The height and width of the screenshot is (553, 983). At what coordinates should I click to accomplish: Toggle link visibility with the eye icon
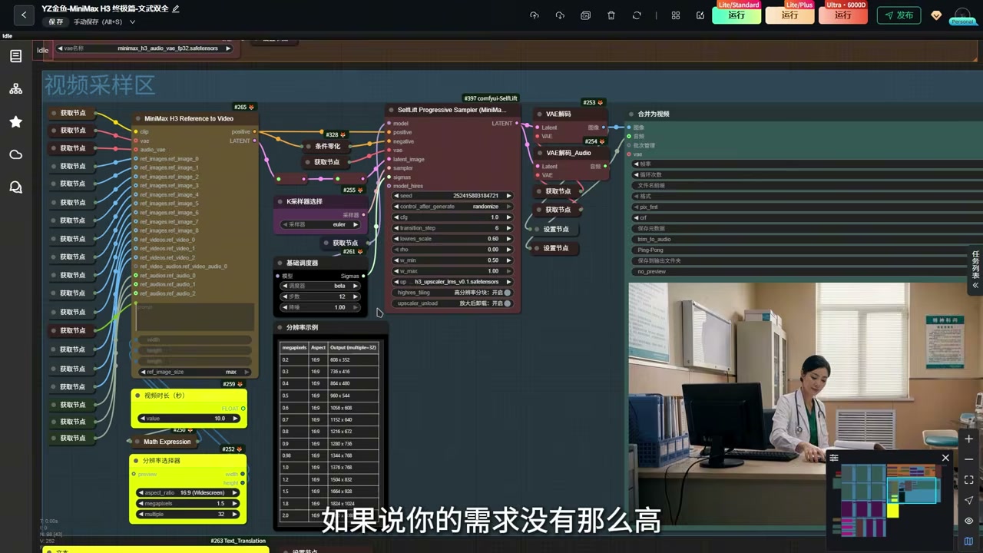[x=968, y=521]
